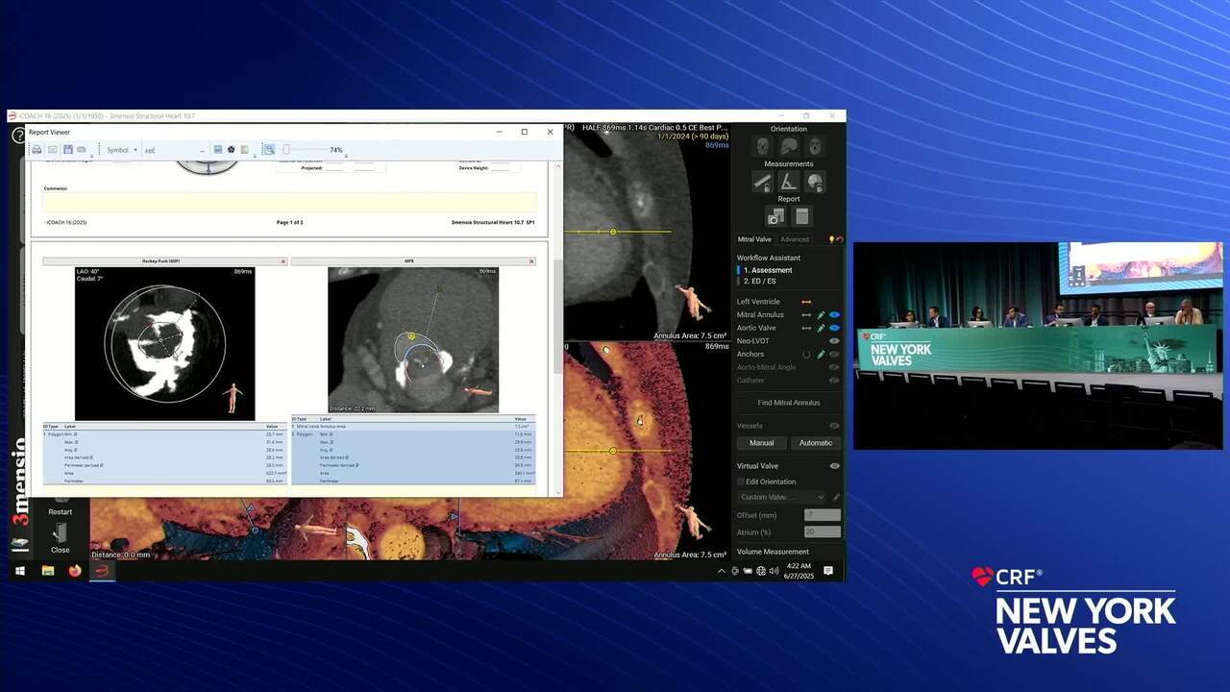Click the Report Viewer vertical scrollbar
1230x692 pixels.
[558, 317]
